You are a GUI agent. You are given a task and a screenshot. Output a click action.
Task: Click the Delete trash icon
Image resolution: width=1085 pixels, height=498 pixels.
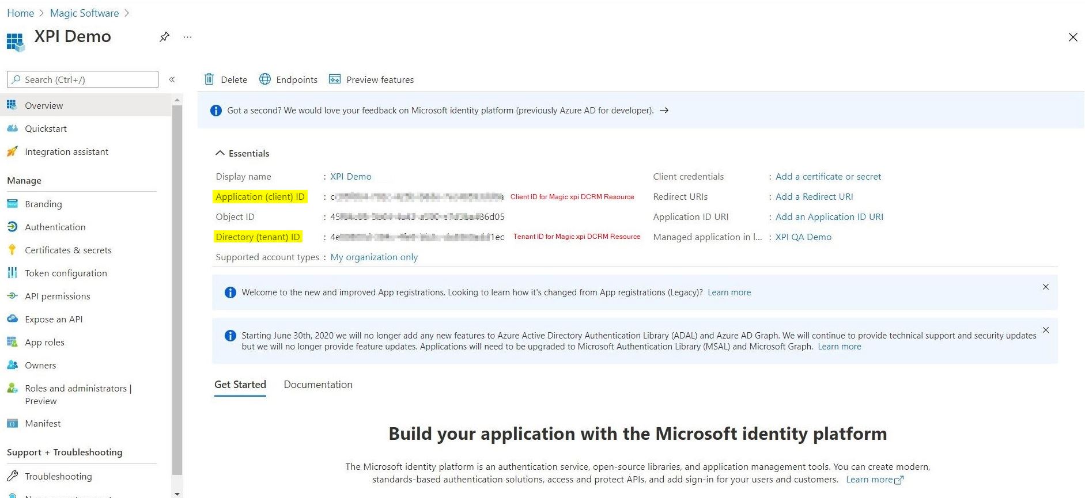tap(209, 79)
